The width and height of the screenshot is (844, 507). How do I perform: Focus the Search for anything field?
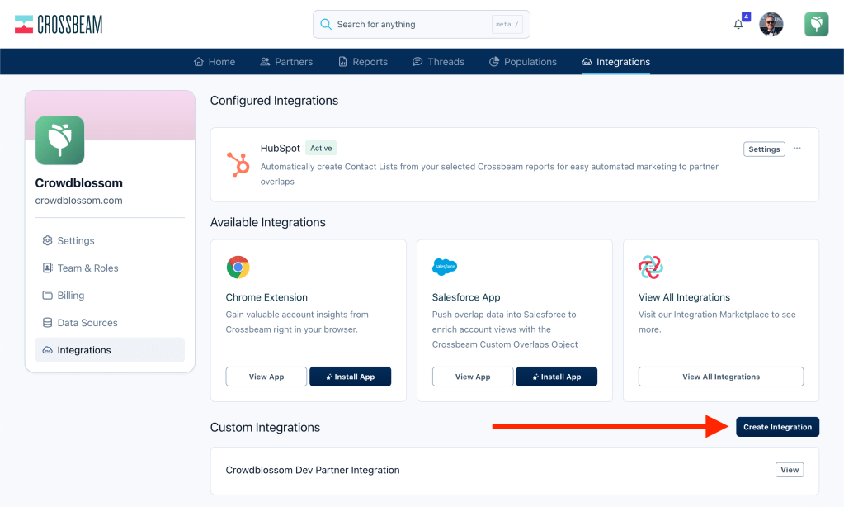coord(413,25)
